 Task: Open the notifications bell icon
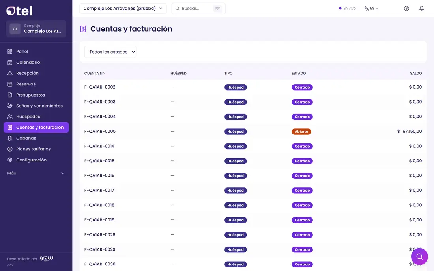tap(421, 8)
